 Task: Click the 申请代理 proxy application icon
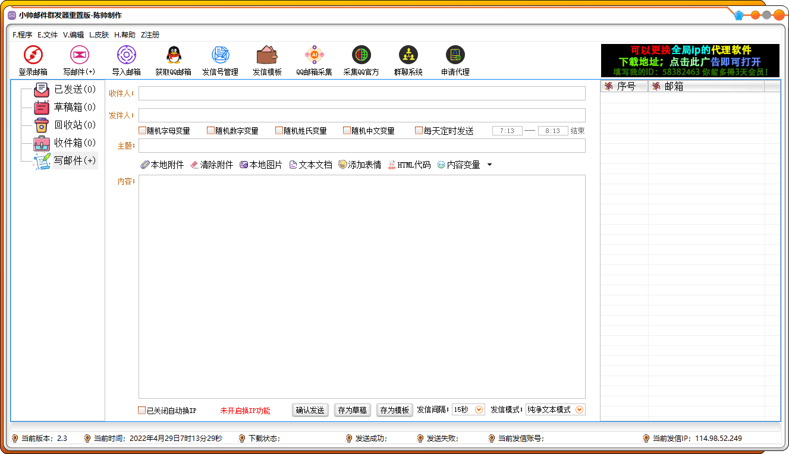[455, 59]
